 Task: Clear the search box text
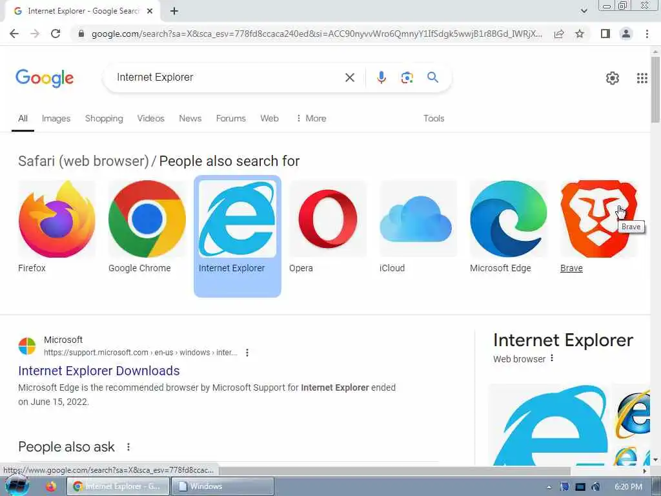click(349, 77)
